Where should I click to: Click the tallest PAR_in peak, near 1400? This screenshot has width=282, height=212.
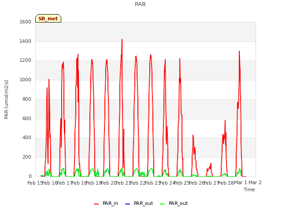pos(122,39)
